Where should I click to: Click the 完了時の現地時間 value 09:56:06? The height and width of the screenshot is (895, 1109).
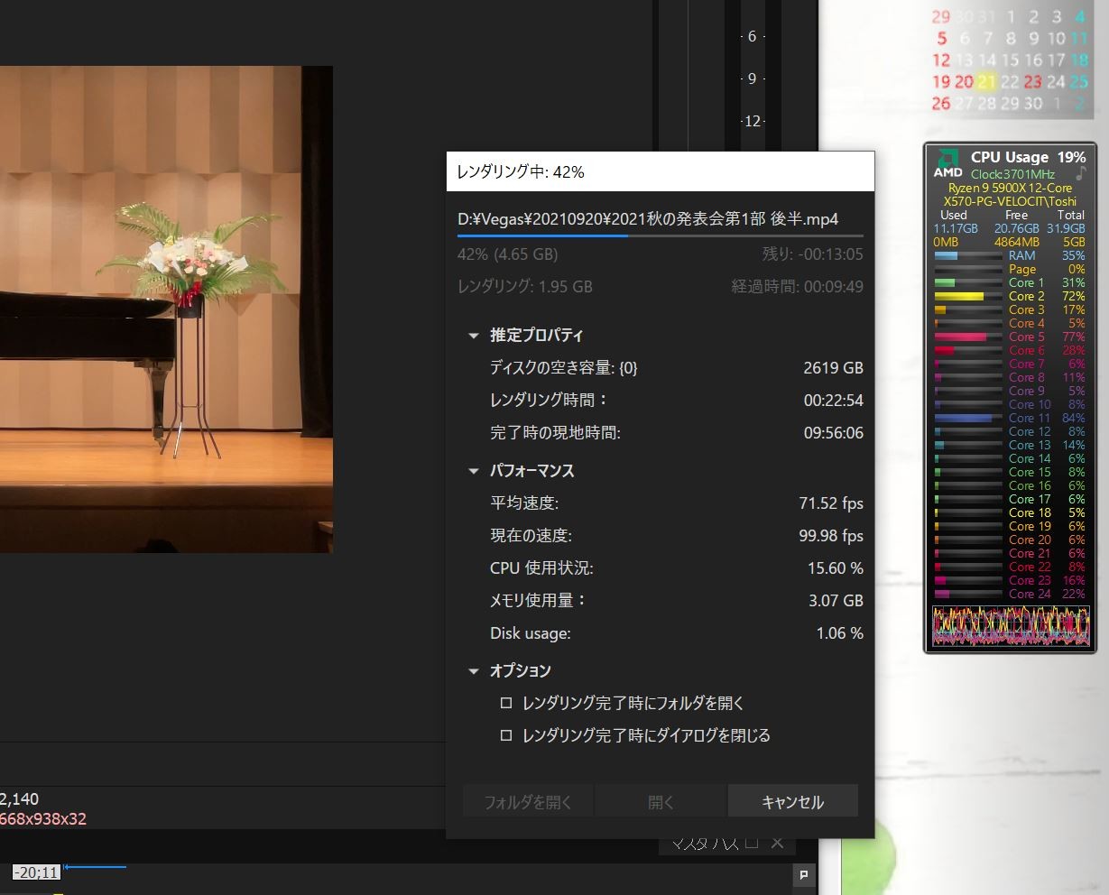pos(834,433)
